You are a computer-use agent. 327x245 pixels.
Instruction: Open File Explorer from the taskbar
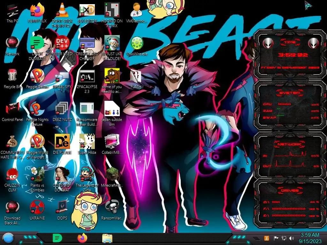pyautogui.click(x=107, y=238)
